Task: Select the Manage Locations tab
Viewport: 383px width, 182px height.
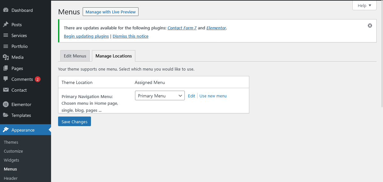Action: pyautogui.click(x=114, y=56)
